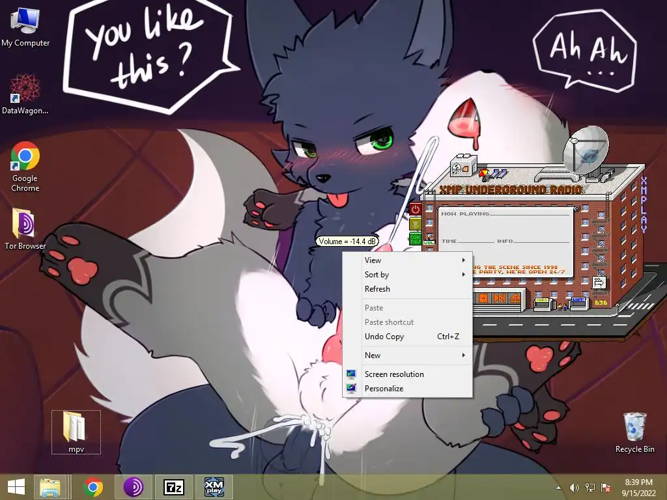Switch to XMPlay in the taskbar
The image size is (667, 500).
(x=214, y=487)
